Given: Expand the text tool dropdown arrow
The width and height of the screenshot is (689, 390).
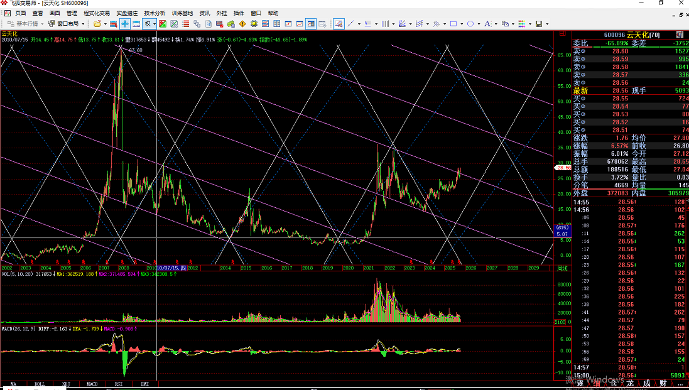Looking at the screenshot, I should point(496,24).
